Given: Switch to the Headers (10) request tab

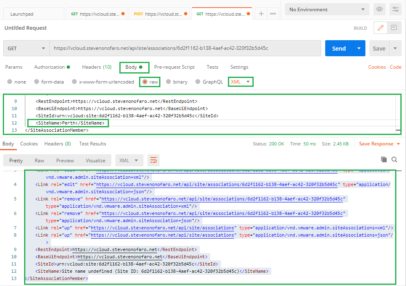Looking at the screenshot, I should click(96, 67).
